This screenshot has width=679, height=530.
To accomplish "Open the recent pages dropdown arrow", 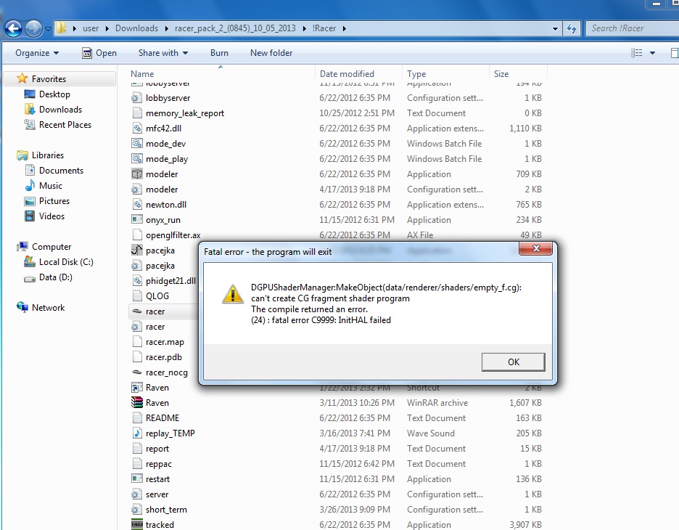I will pos(48,29).
